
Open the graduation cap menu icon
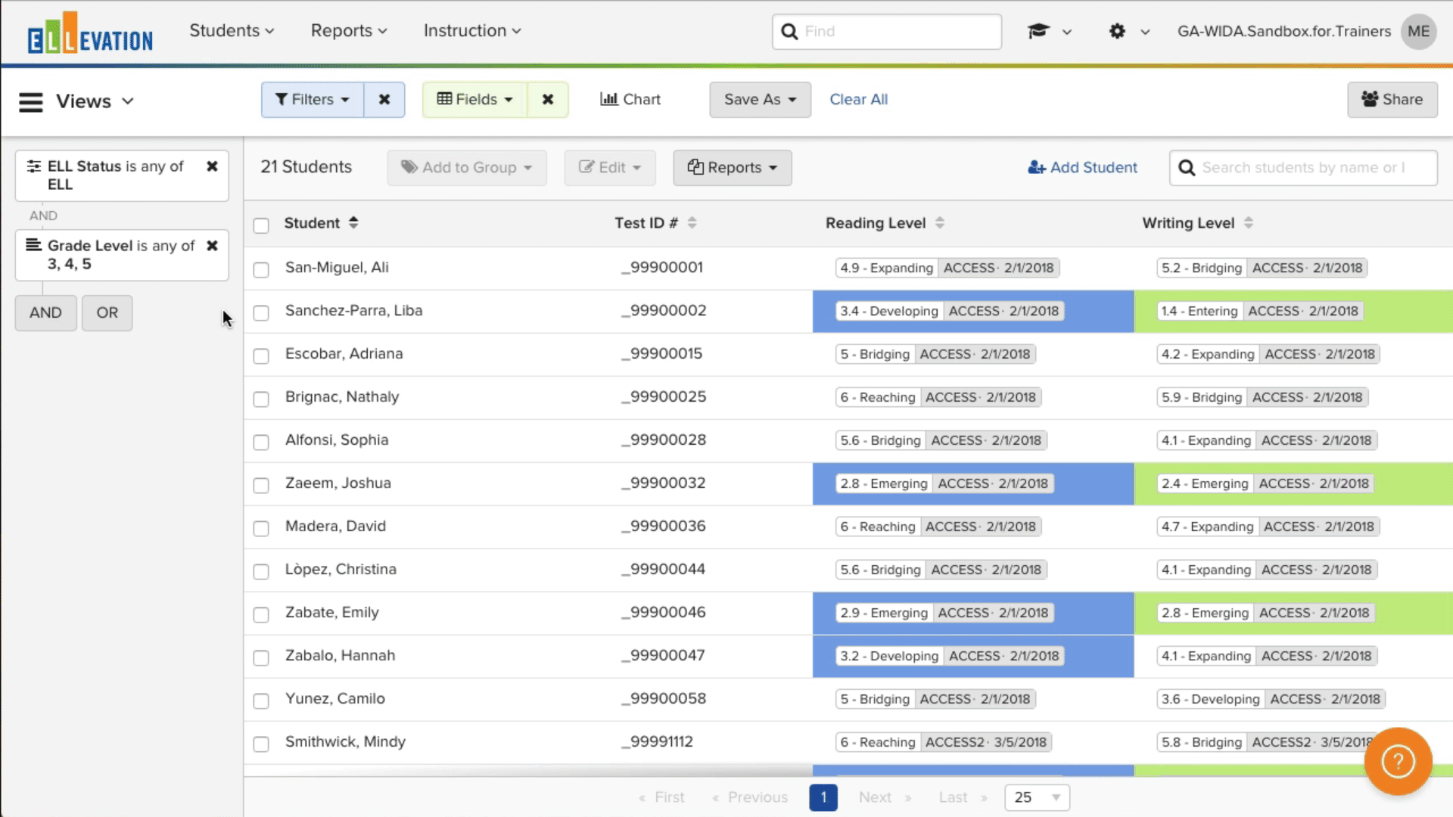click(x=1038, y=31)
